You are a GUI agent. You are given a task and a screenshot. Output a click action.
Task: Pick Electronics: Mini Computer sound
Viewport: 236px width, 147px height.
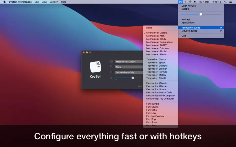(160, 95)
